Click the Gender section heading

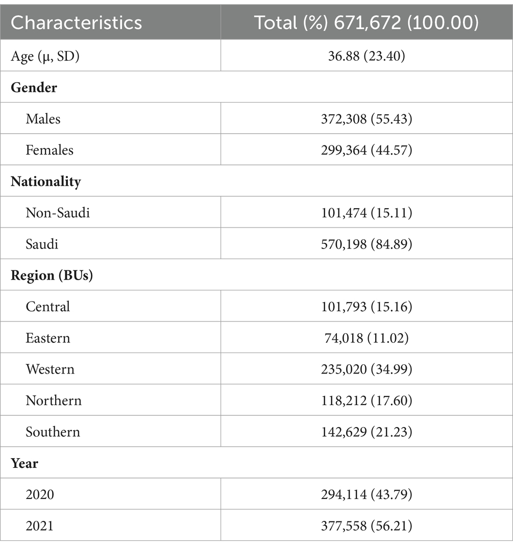[x=34, y=87]
